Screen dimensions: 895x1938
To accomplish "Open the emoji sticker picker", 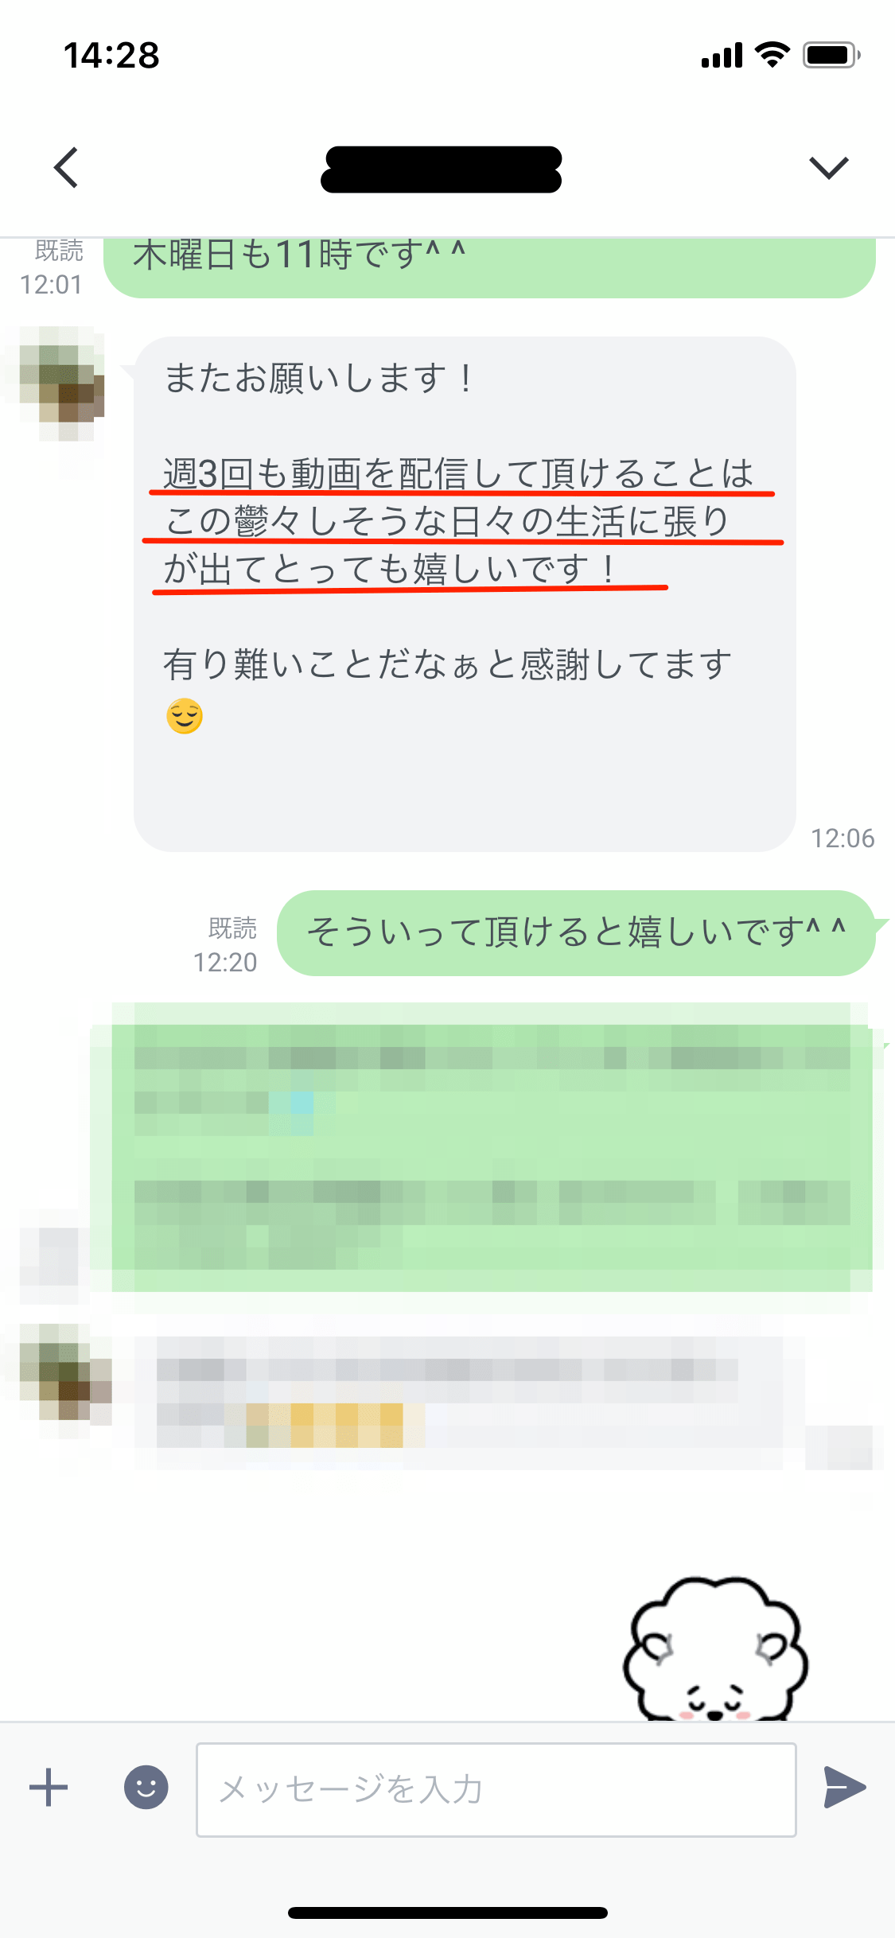I will (x=146, y=1788).
